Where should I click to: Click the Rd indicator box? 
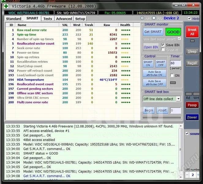coord(189,94)
